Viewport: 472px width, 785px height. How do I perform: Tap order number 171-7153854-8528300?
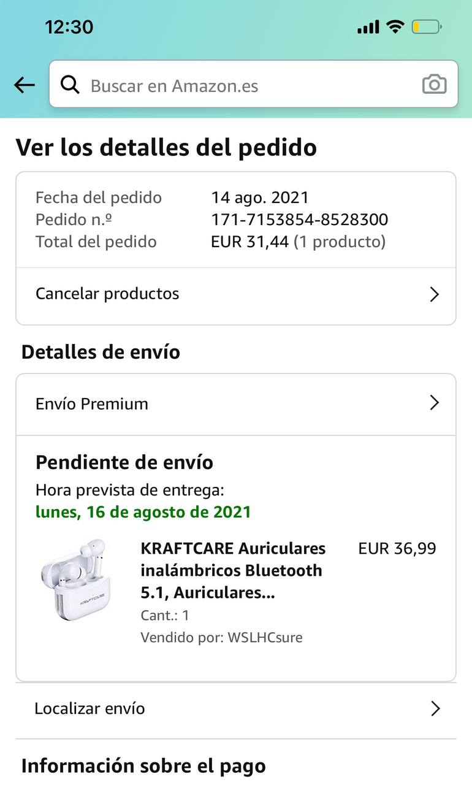click(300, 220)
